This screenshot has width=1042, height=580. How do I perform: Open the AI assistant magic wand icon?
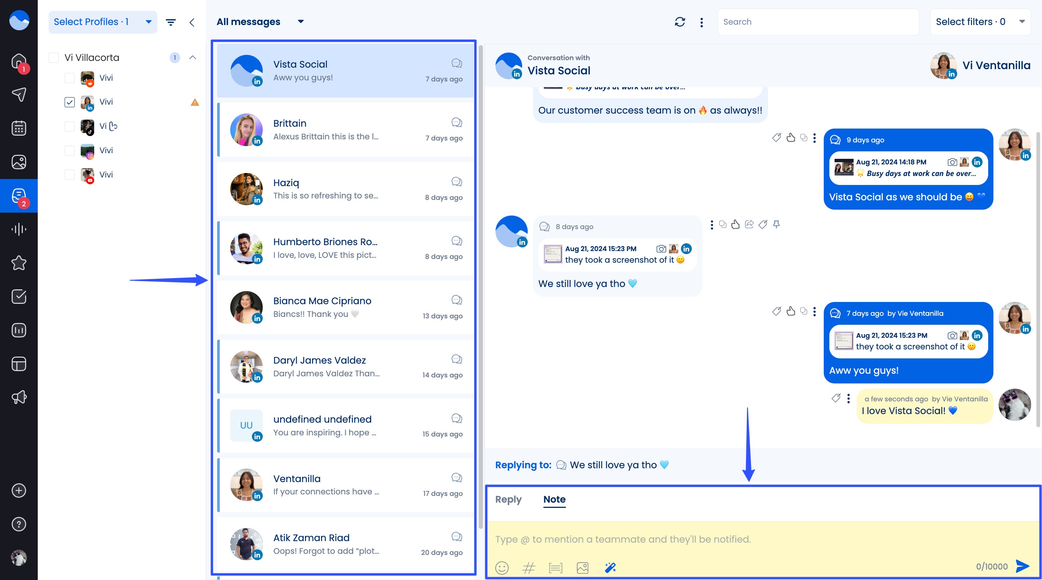coord(610,567)
